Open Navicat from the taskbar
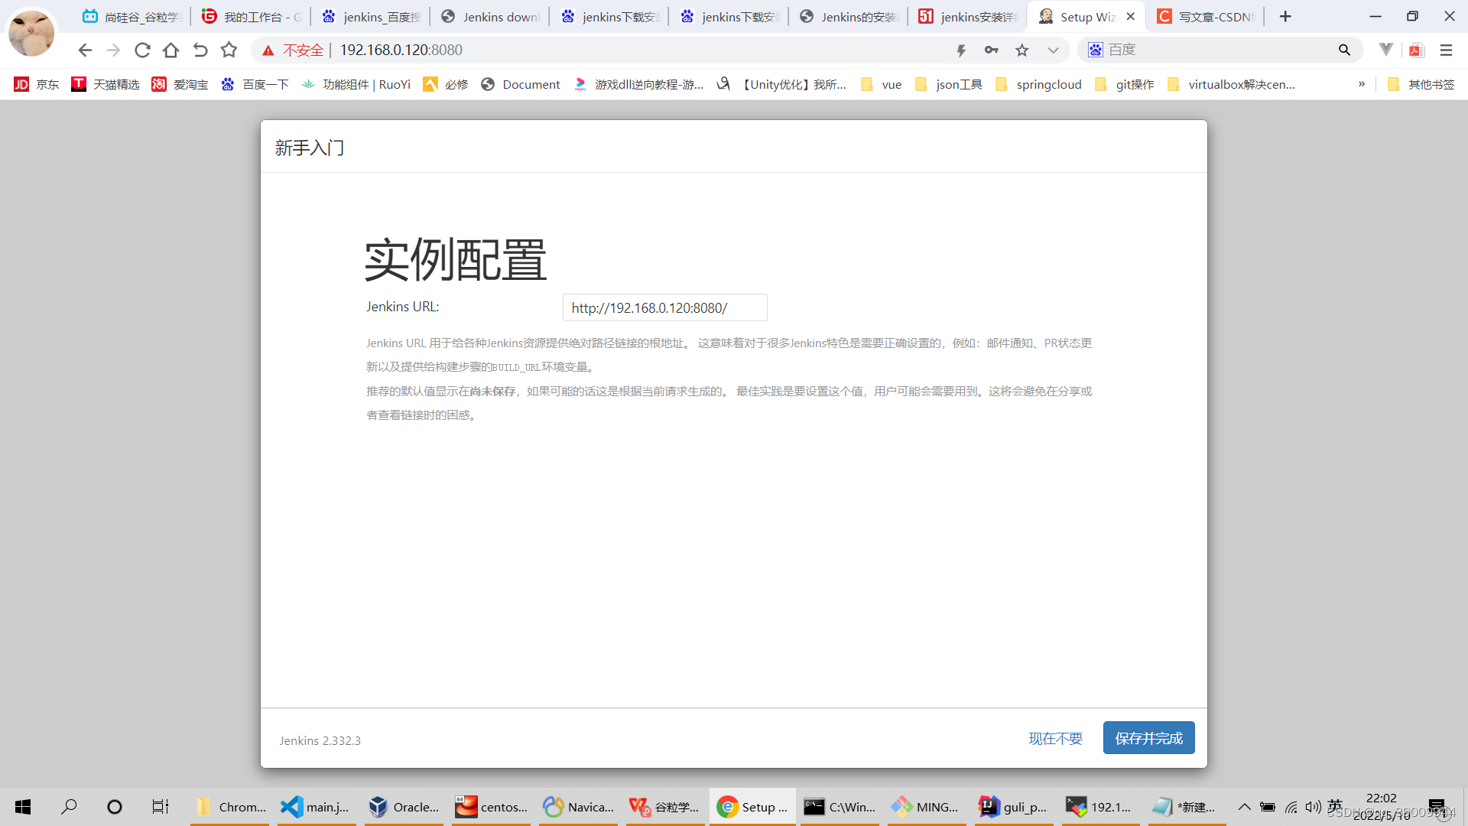Screen dimensions: 1468x826 coord(578,806)
